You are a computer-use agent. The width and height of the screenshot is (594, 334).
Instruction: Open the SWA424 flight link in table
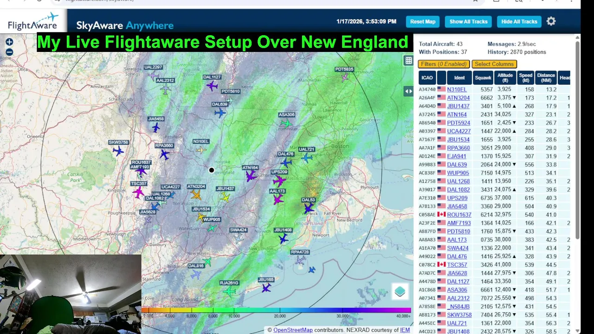tap(458, 248)
